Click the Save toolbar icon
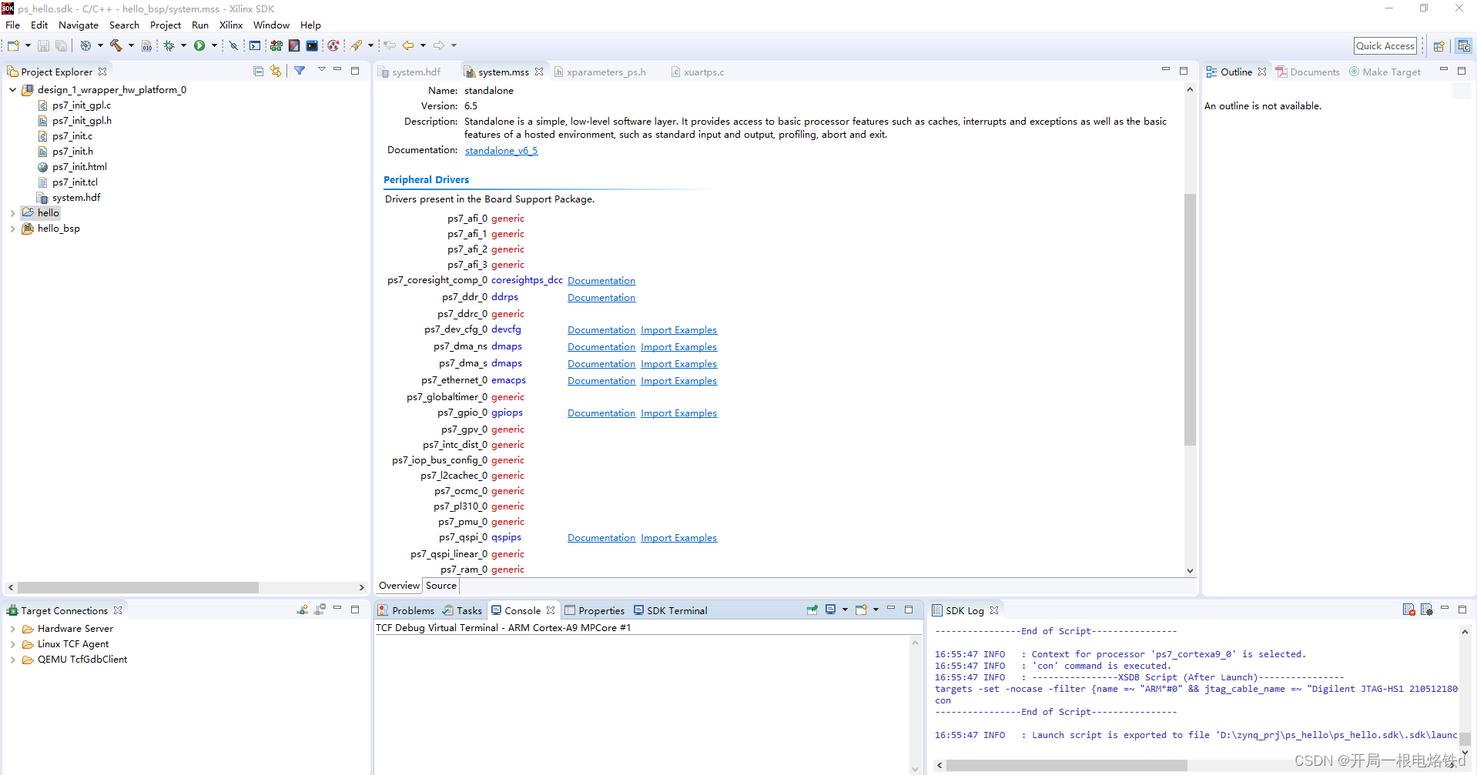The width and height of the screenshot is (1477, 775). tap(43, 45)
